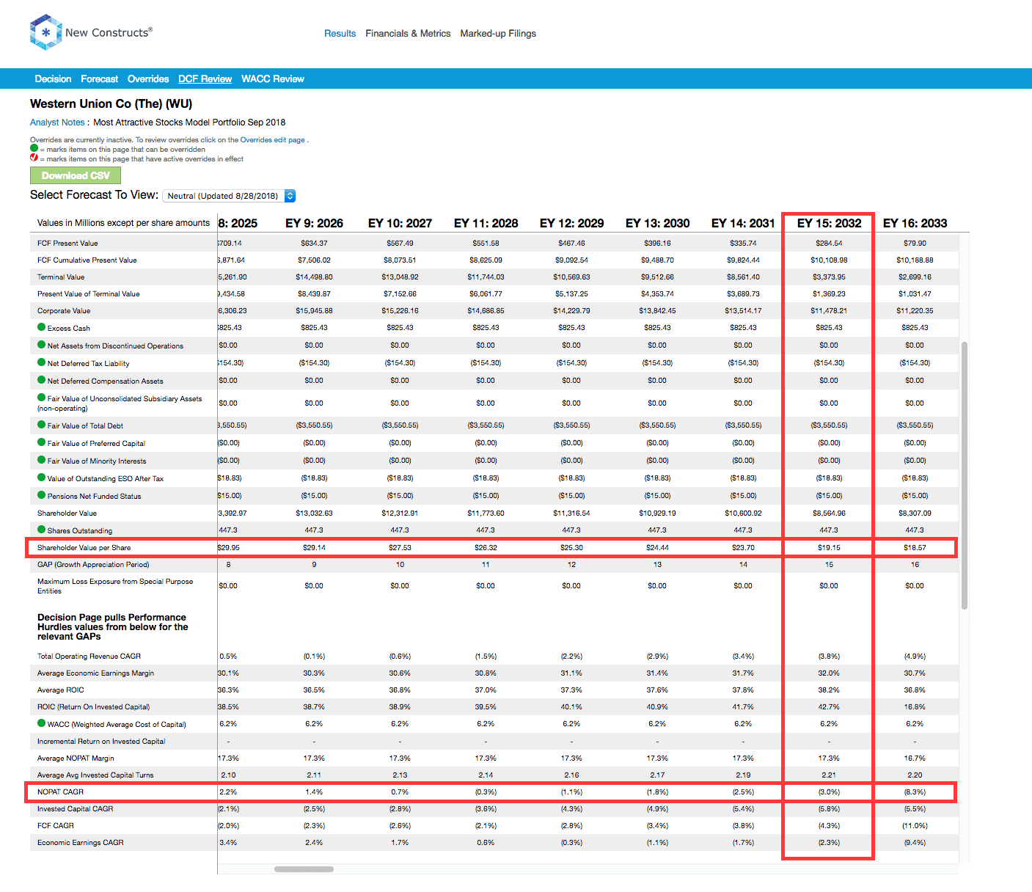Click the Shareholder Value per Share row label

coord(84,547)
